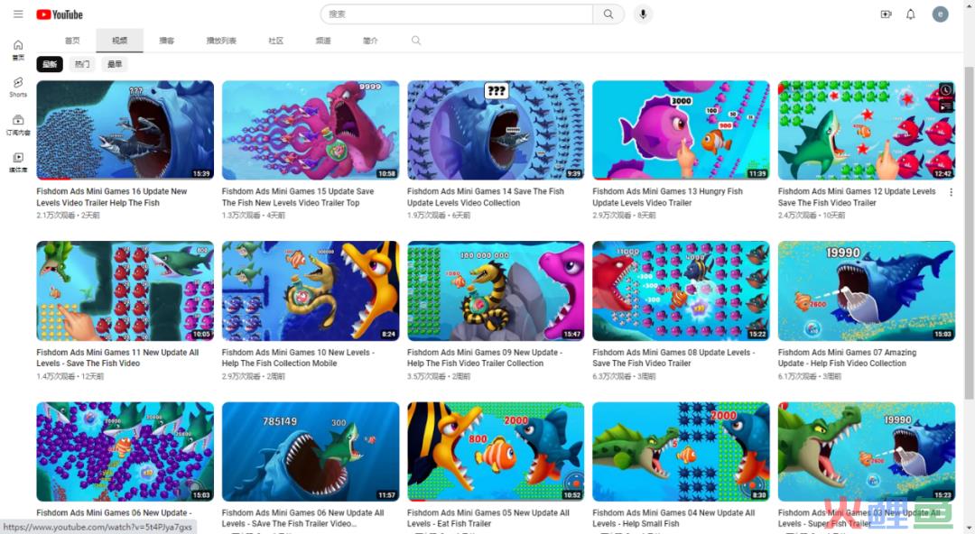975x534 pixels.
Task: Search within channel magnifier icon
Action: point(416,41)
